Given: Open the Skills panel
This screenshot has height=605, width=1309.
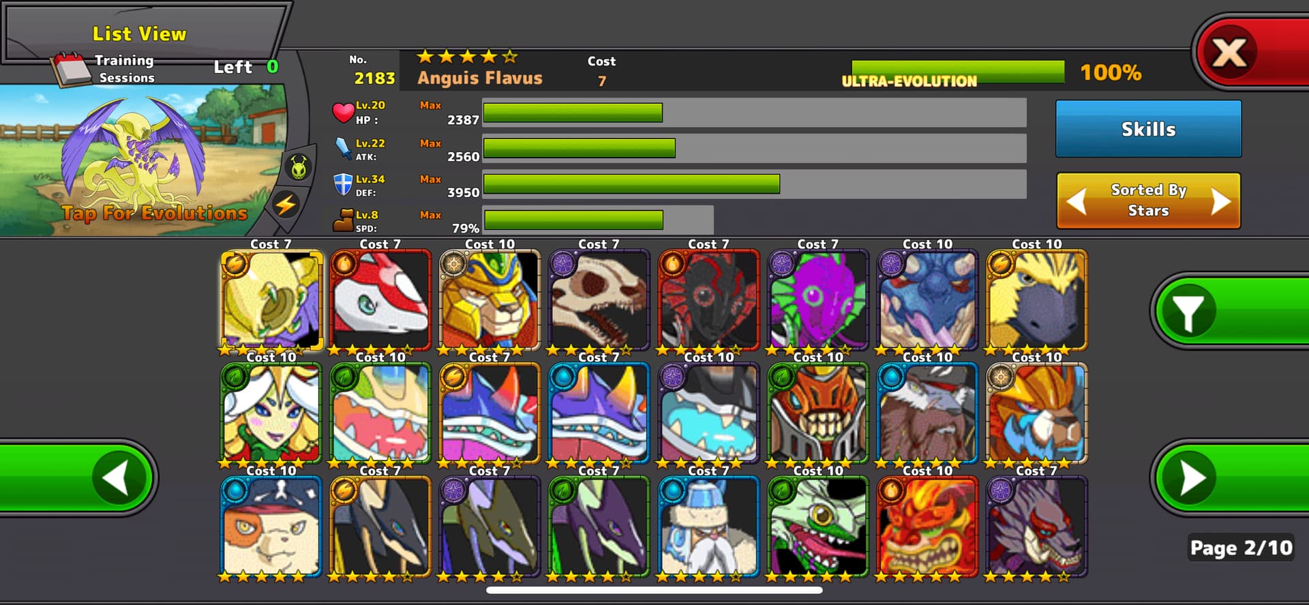Looking at the screenshot, I should click(x=1148, y=129).
